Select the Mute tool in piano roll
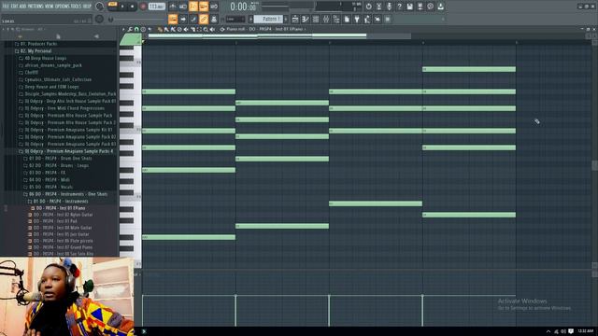The image size is (598, 336). pyautogui.click(x=186, y=29)
